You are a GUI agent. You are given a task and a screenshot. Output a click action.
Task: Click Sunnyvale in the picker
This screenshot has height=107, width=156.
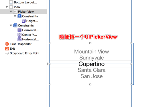[92, 58]
